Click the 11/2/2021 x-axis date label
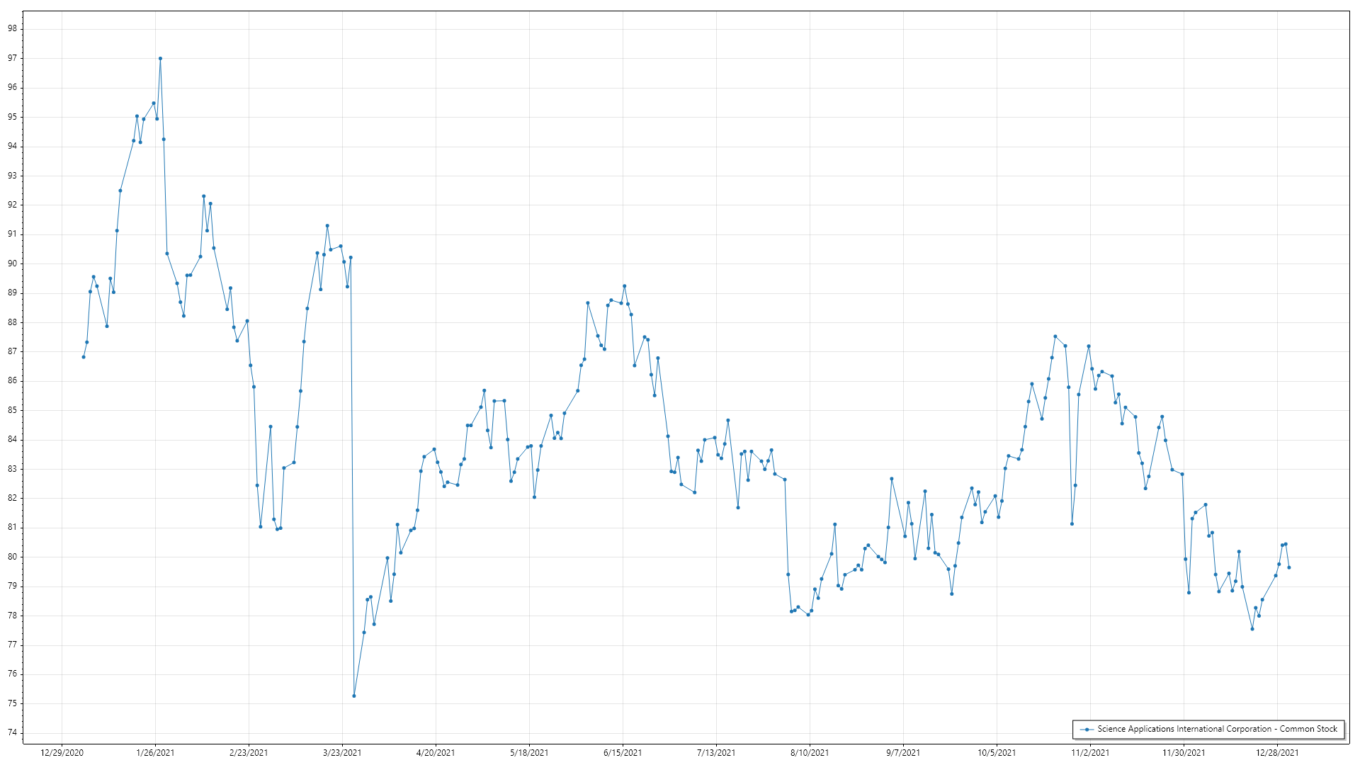Image resolution: width=1360 pixels, height=765 pixels. (x=1090, y=753)
